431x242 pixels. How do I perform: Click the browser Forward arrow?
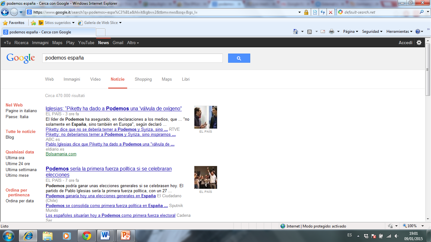(x=14, y=12)
